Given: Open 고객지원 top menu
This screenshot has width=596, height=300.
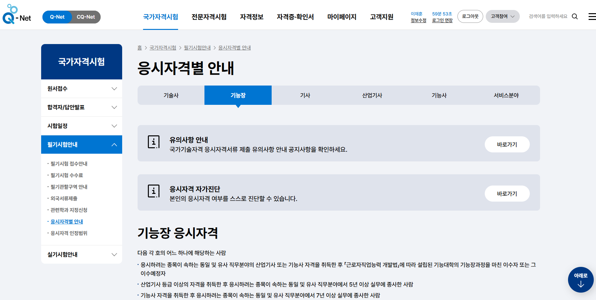Looking at the screenshot, I should coord(382,17).
